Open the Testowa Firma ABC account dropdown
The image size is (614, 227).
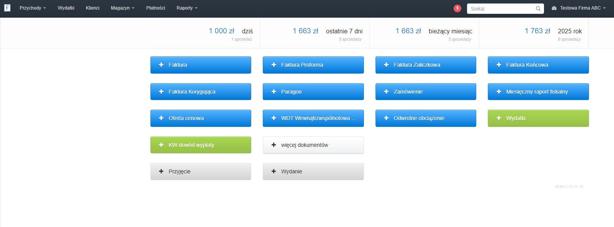579,8
